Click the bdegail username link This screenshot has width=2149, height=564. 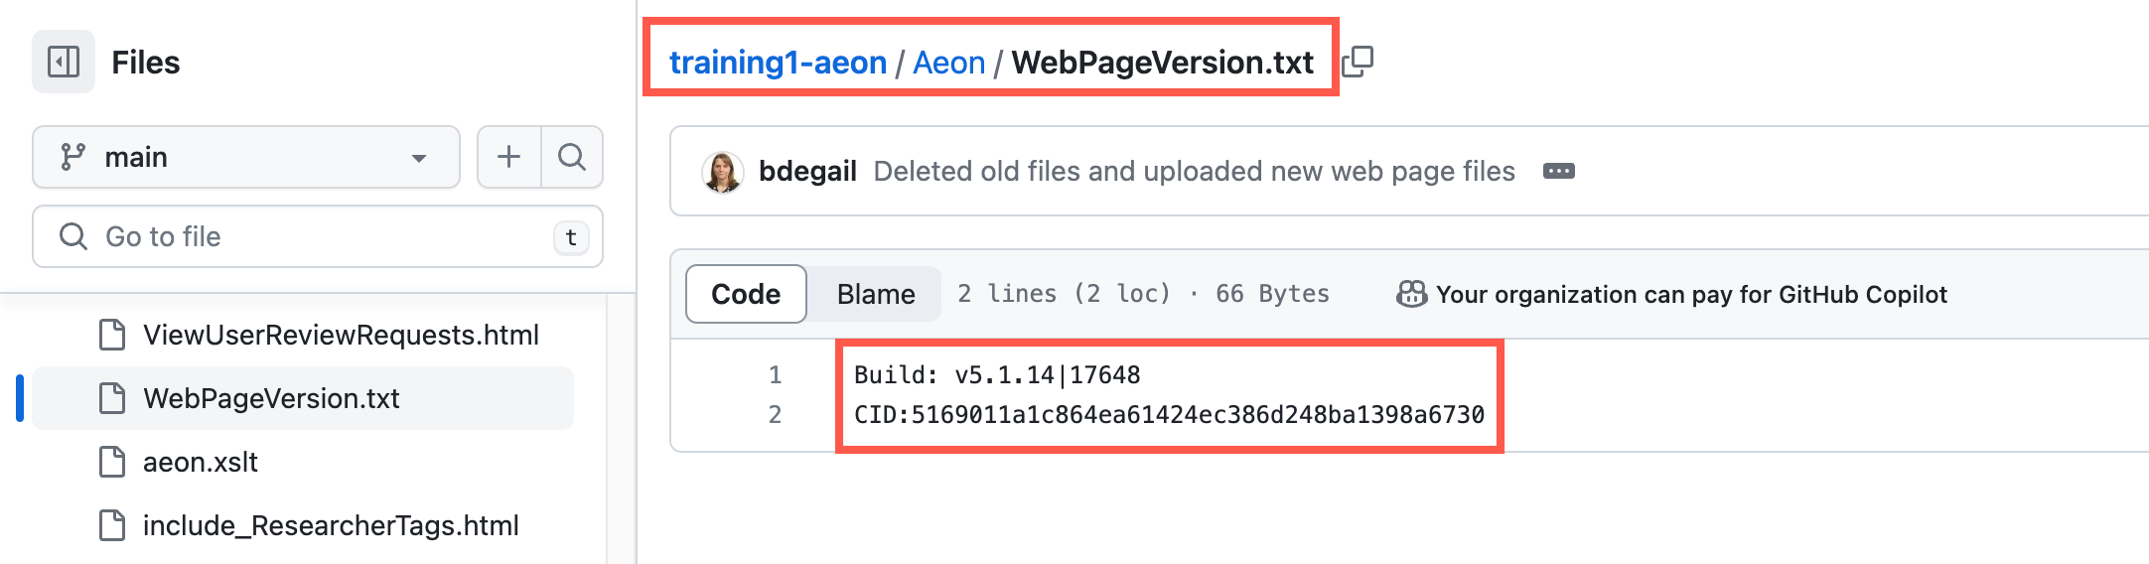point(807,172)
